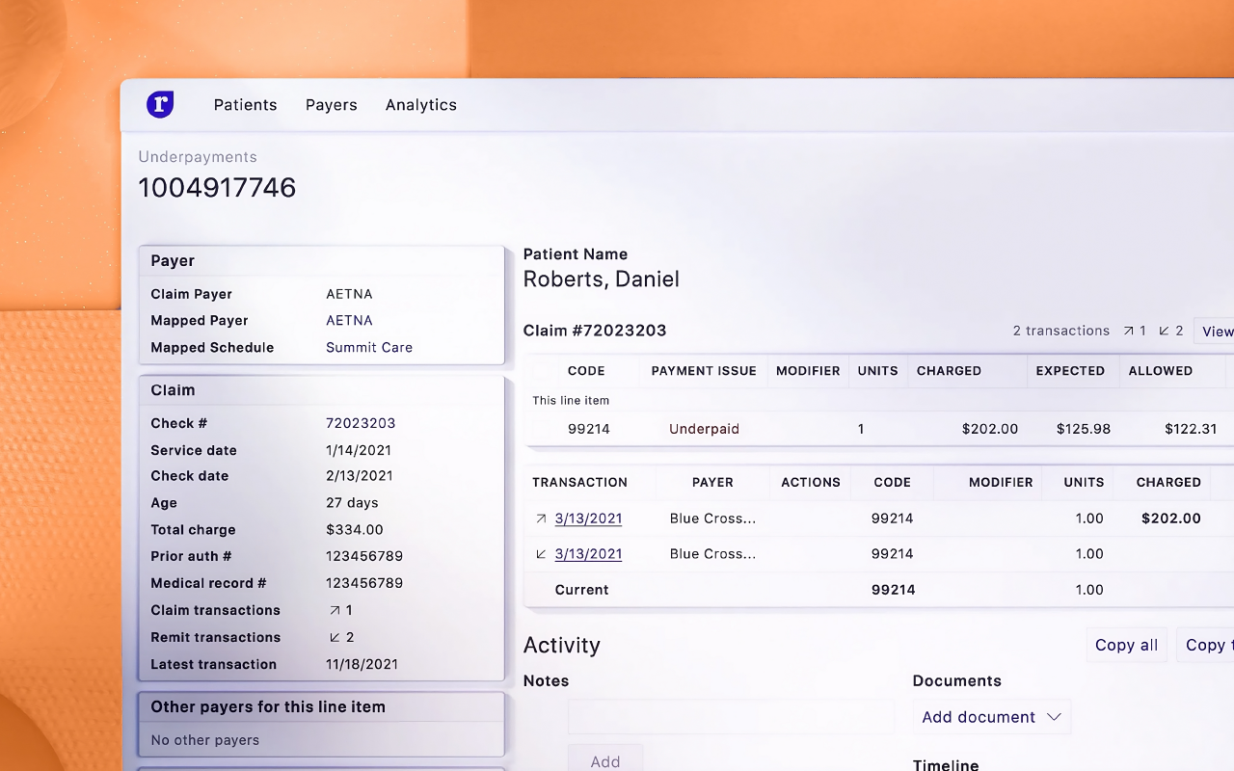Open the second 3/13/2021 transaction link
1234x771 pixels.
[x=588, y=554]
